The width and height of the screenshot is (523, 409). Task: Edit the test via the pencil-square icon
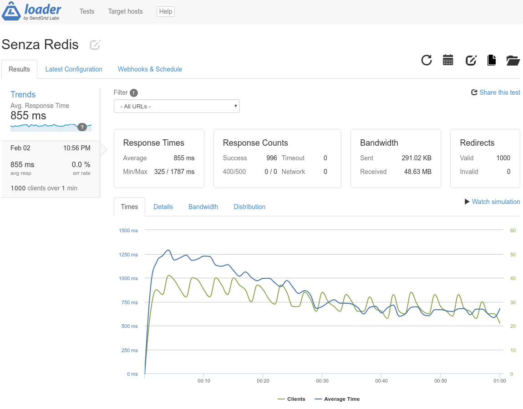click(x=471, y=60)
